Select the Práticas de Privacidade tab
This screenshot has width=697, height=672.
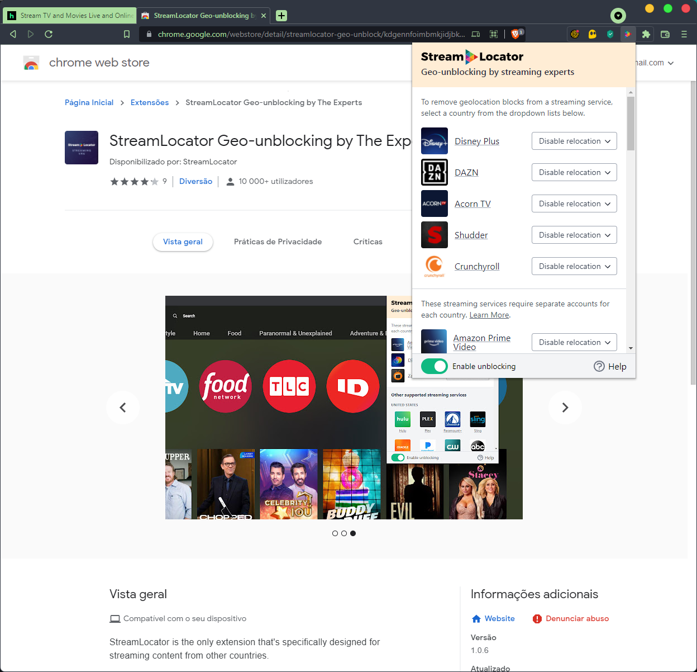tap(278, 242)
